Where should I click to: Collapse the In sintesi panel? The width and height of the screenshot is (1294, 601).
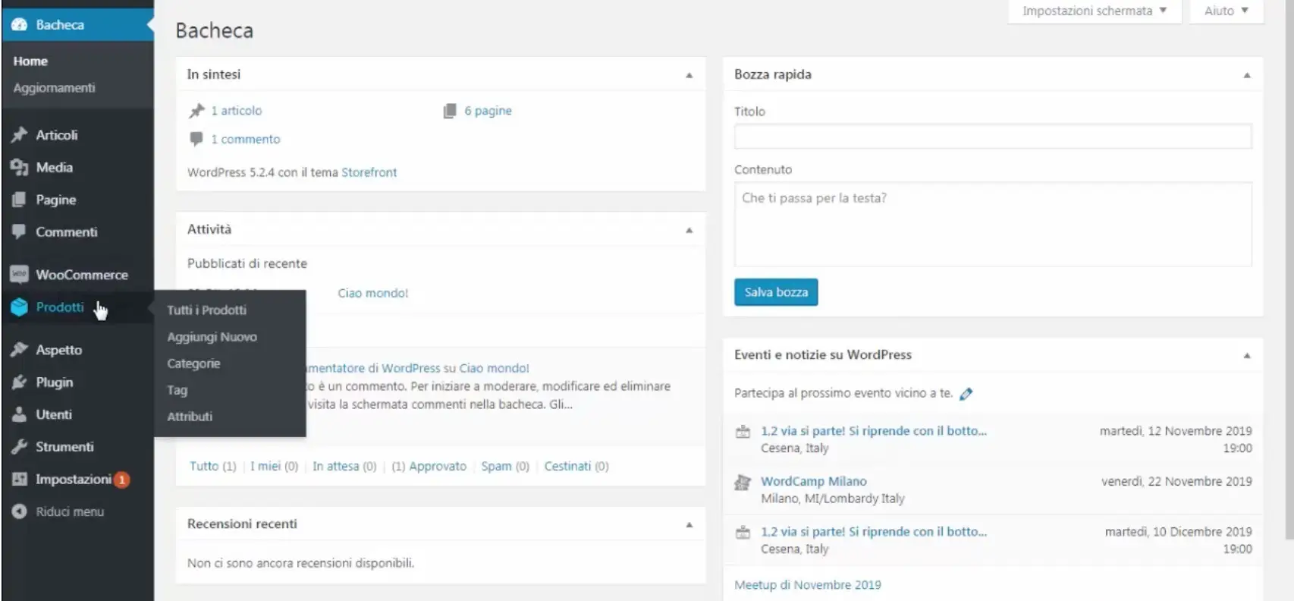pos(689,75)
